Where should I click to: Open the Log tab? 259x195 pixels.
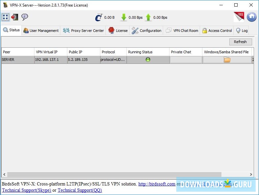point(242,31)
